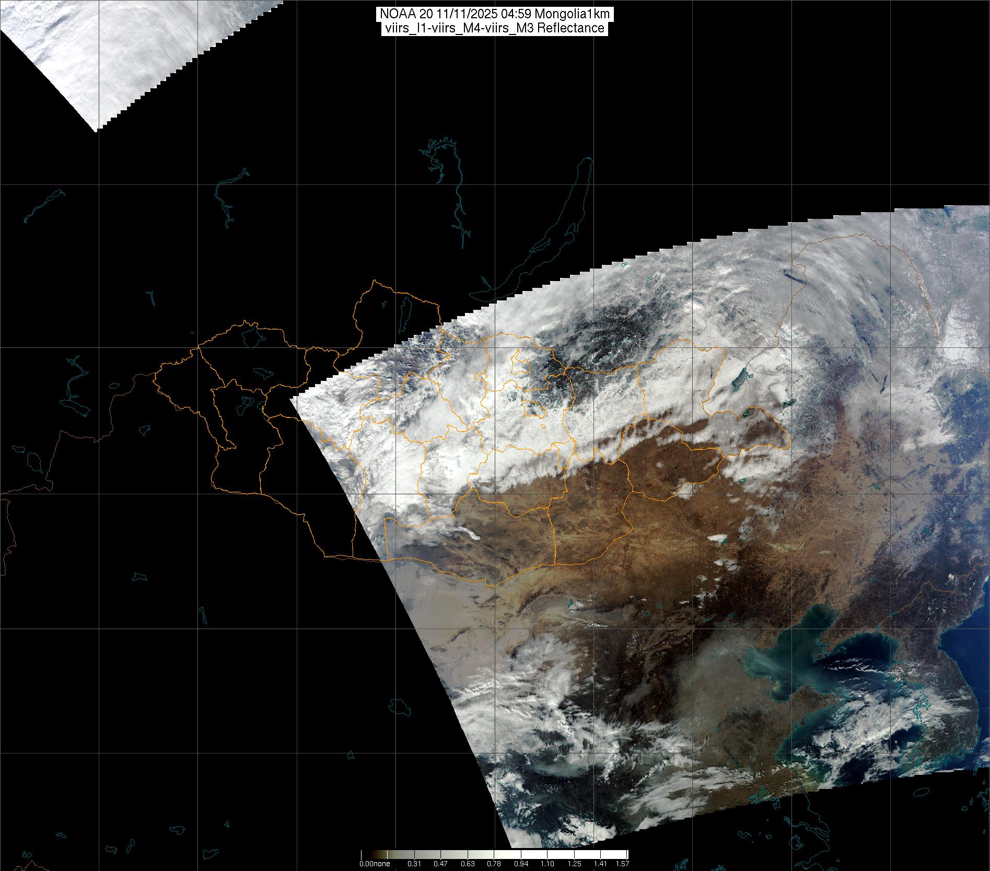The width and height of the screenshot is (990, 871).
Task: Click the 1.10 colorbar tick label
Action: point(548,864)
